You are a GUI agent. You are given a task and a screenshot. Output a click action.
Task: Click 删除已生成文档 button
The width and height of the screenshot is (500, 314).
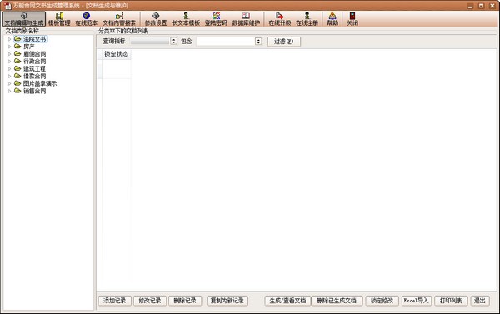tap(337, 301)
